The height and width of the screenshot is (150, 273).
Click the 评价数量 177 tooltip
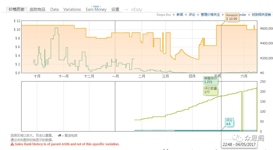(211, 90)
